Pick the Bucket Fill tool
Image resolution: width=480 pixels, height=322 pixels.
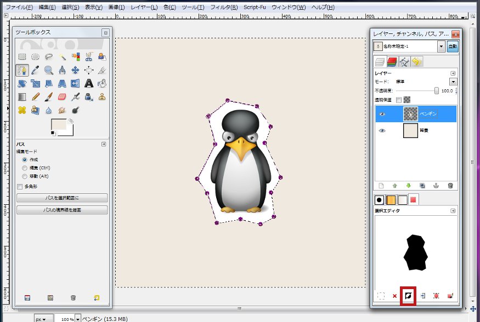pyautogui.click(x=102, y=83)
